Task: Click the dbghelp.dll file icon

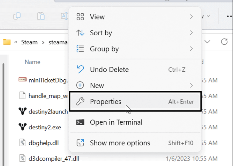Action: pyautogui.click(x=22, y=143)
